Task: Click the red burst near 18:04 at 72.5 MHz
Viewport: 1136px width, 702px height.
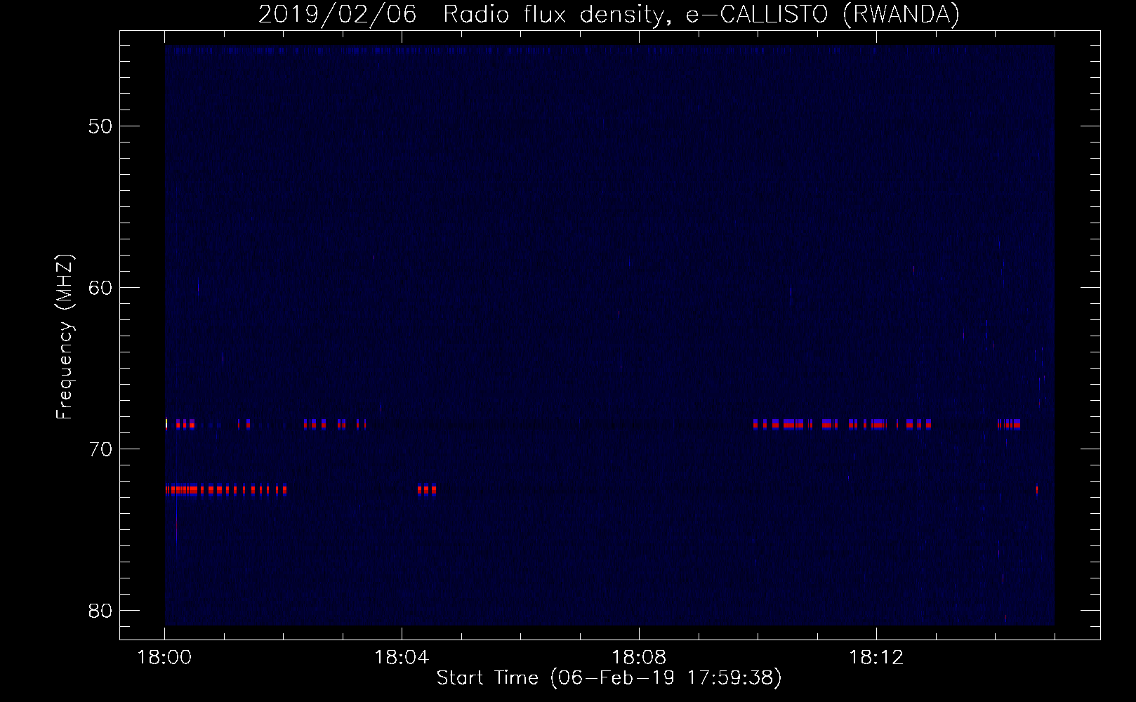Action: pyautogui.click(x=427, y=490)
